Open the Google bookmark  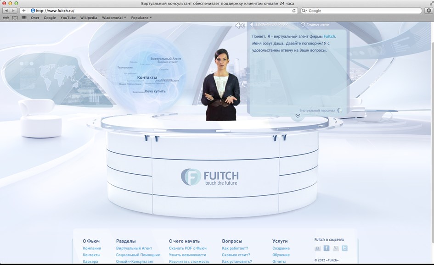coord(50,18)
